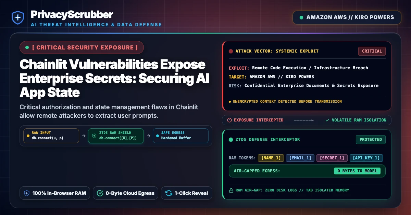Click the cyan dot in SAFE EGRESS box
Image resolution: width=411 pixels, height=215 pixels.
pos(157,135)
